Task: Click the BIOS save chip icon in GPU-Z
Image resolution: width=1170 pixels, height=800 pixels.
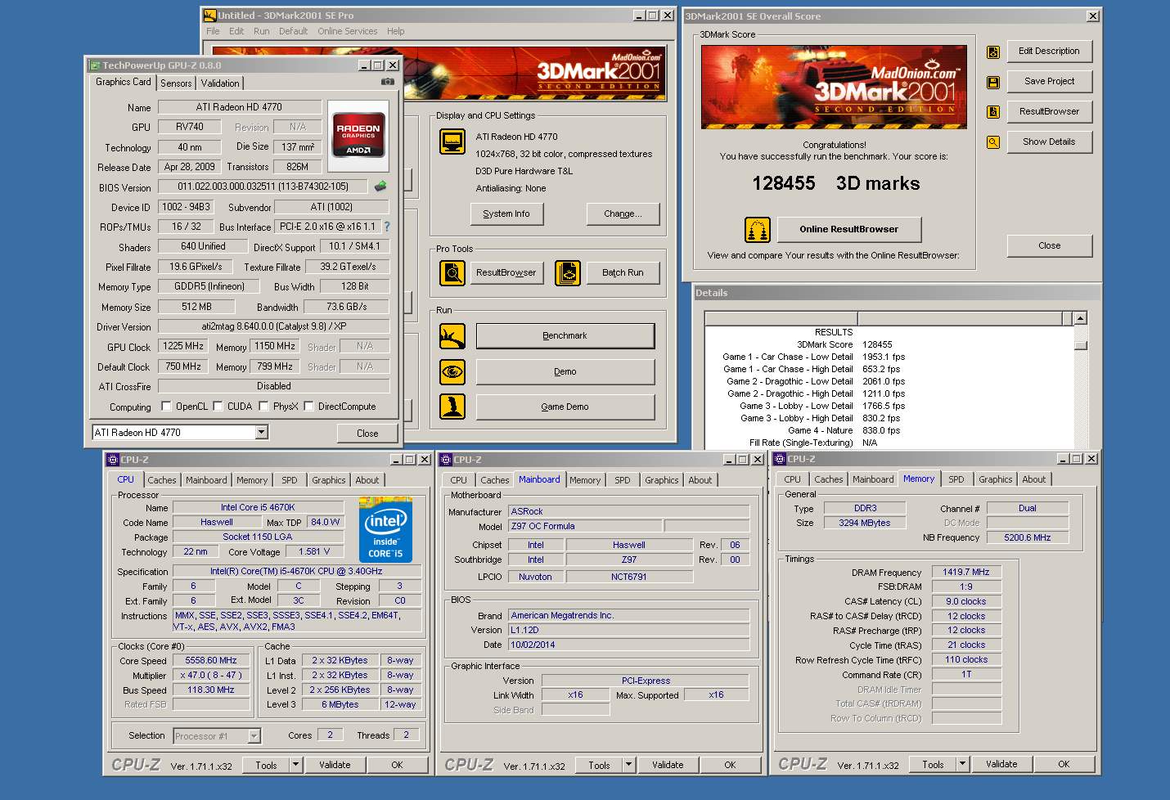Action: (380, 187)
